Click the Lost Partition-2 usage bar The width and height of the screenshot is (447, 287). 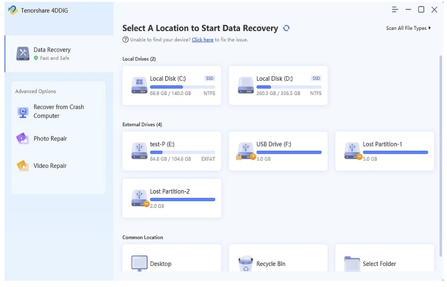pos(182,199)
